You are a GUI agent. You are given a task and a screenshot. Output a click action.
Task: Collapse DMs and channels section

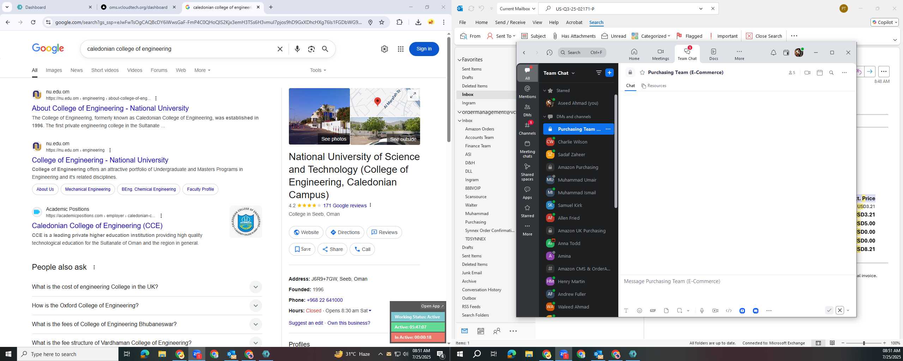(544, 117)
